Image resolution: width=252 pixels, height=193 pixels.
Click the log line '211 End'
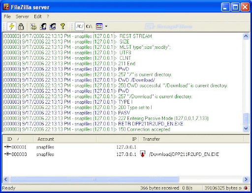[x=69, y=64]
